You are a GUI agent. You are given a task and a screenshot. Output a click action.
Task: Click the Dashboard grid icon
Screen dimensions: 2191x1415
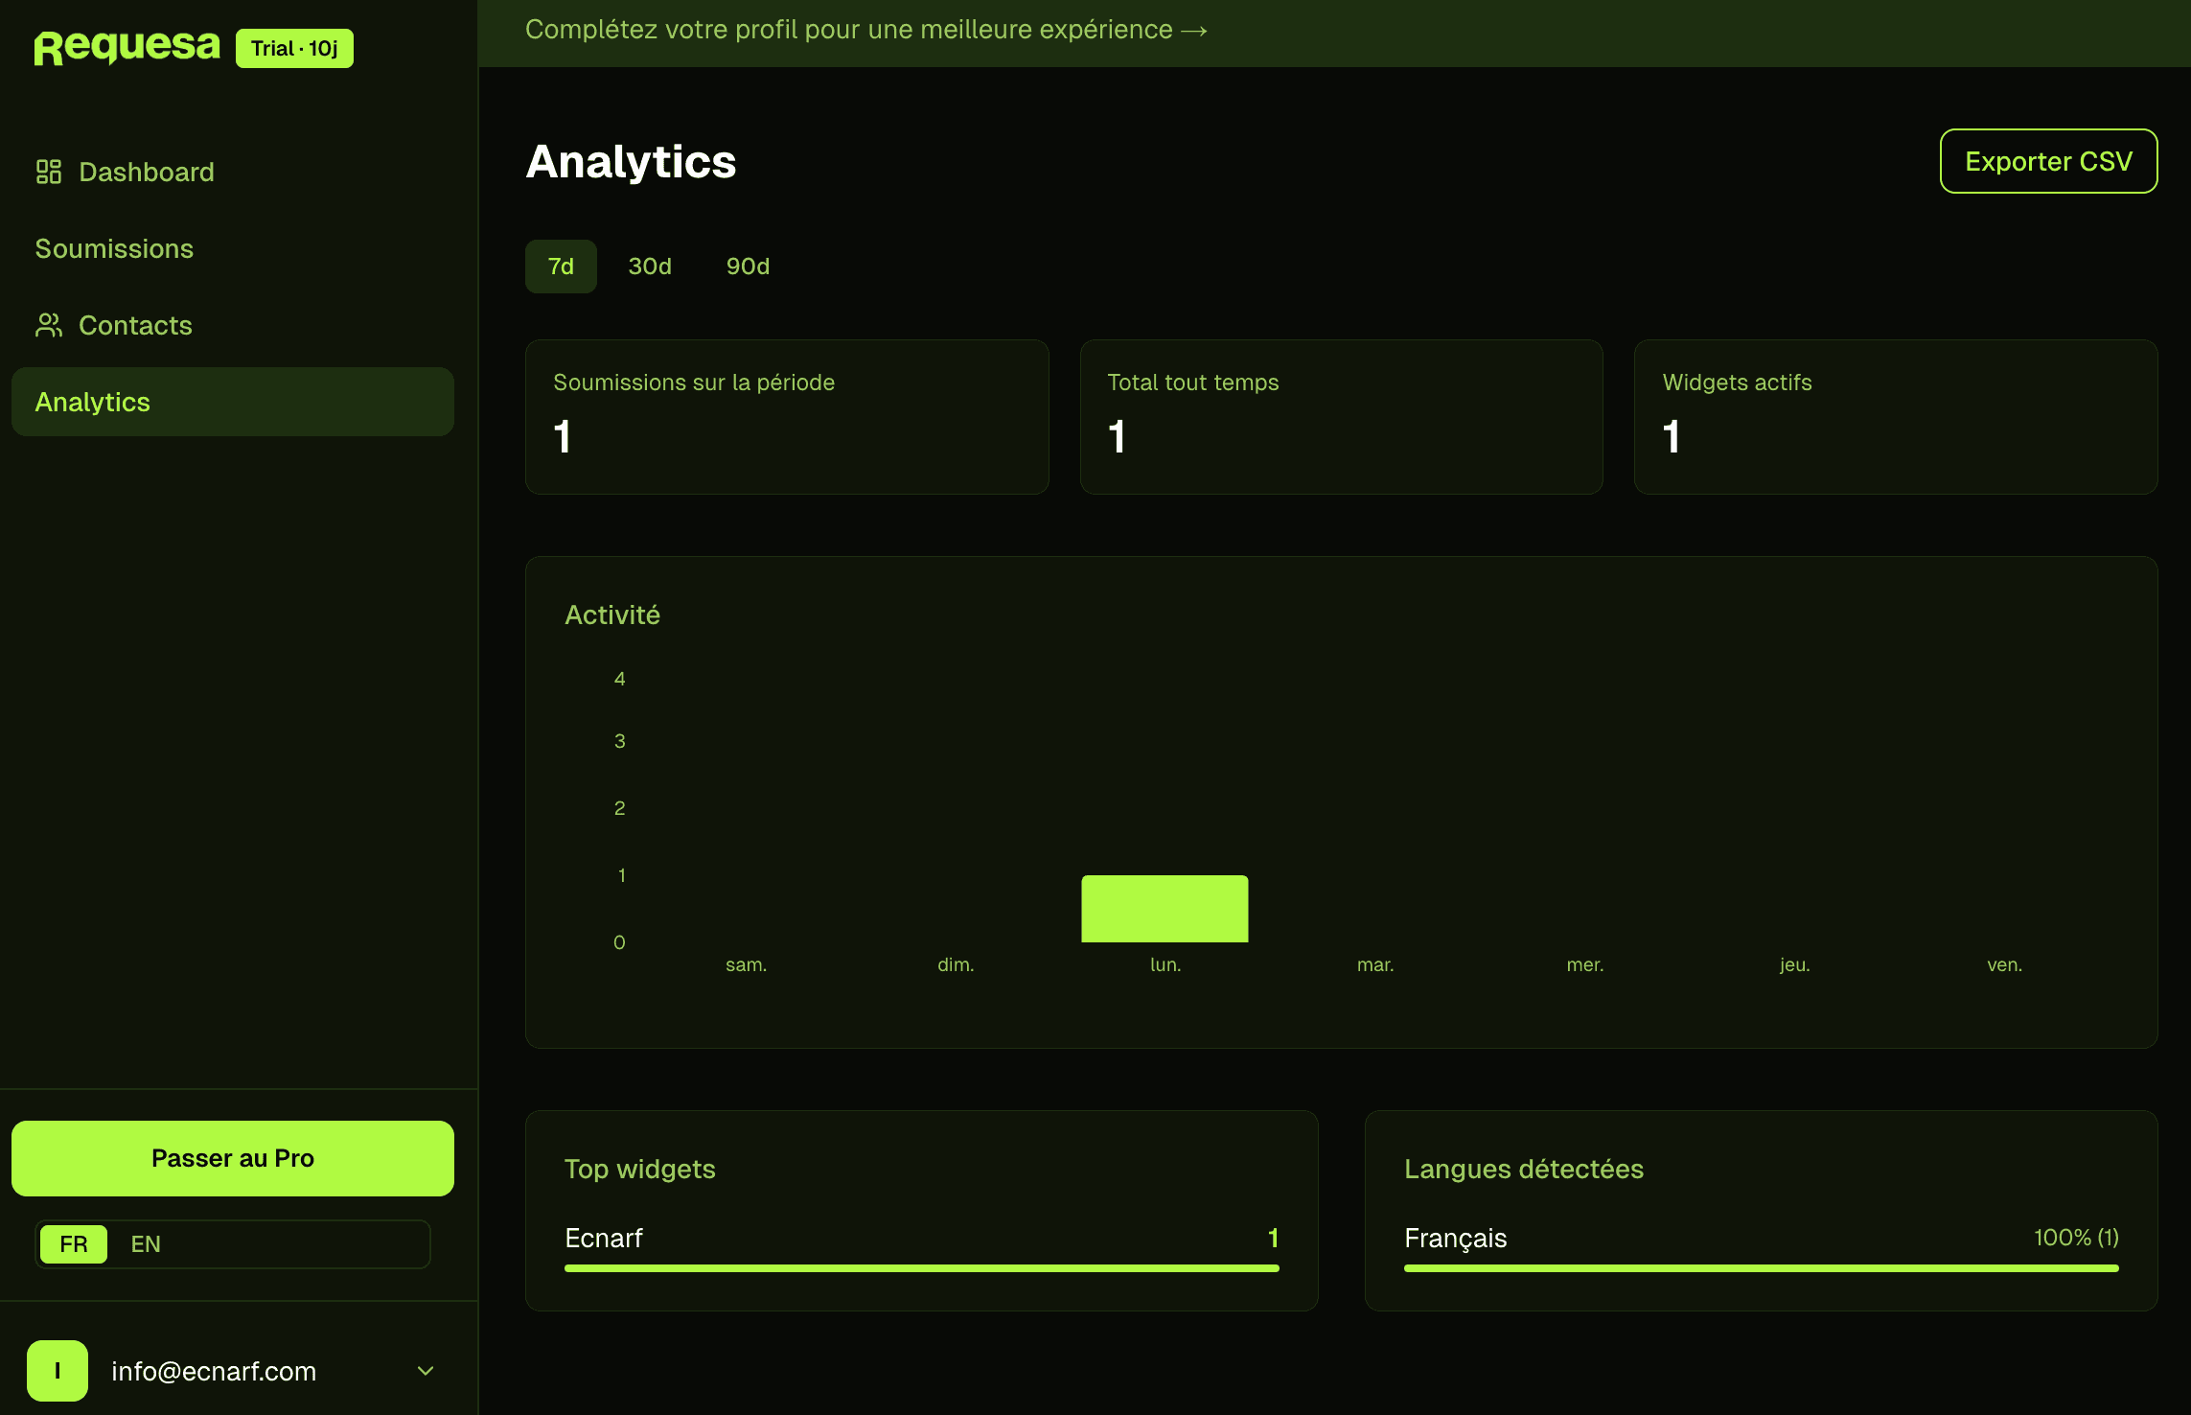pos(49,172)
